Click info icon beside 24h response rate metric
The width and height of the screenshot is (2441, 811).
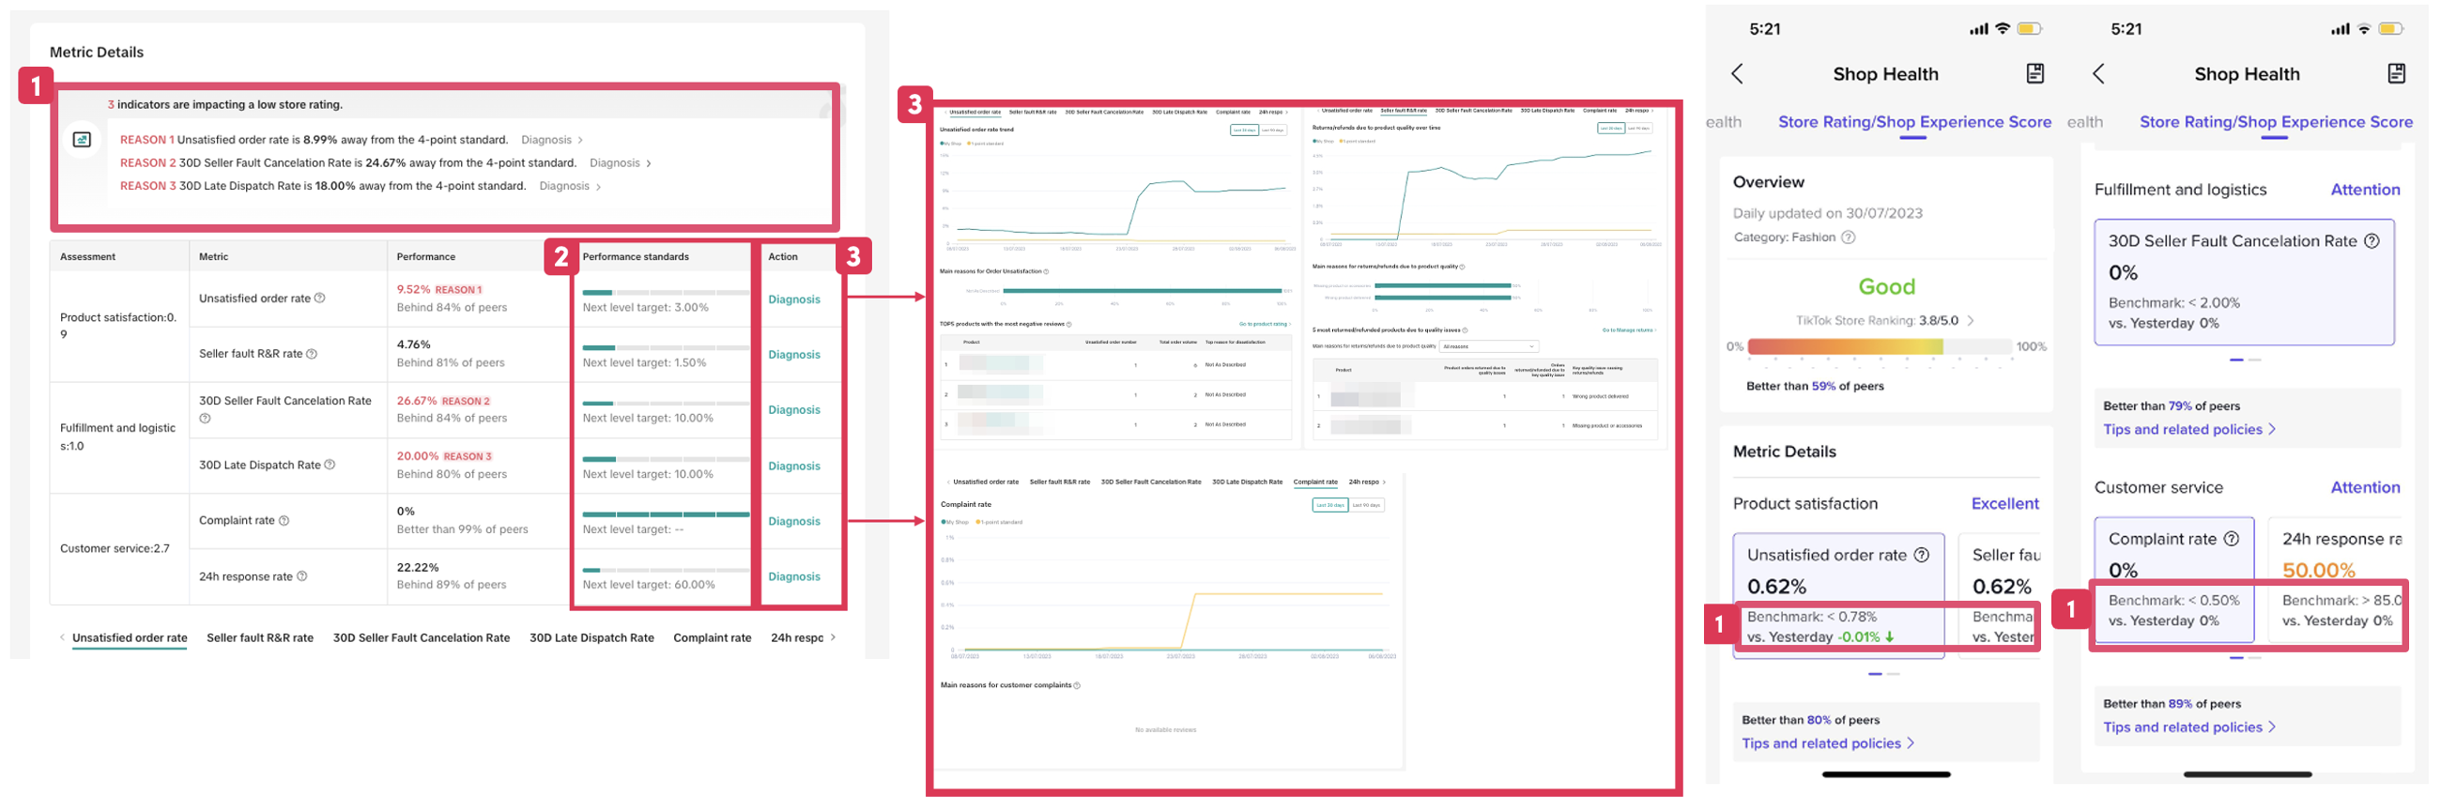302,577
